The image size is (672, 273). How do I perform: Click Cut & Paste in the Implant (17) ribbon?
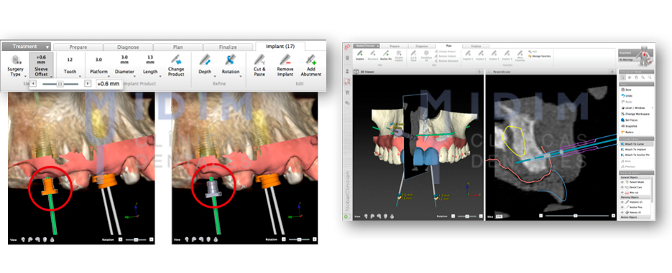point(259,65)
